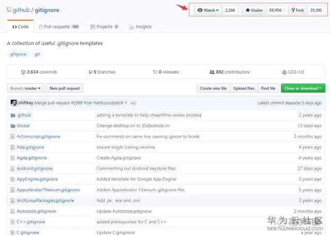Switch to the Pull requests tab

(x=59, y=27)
